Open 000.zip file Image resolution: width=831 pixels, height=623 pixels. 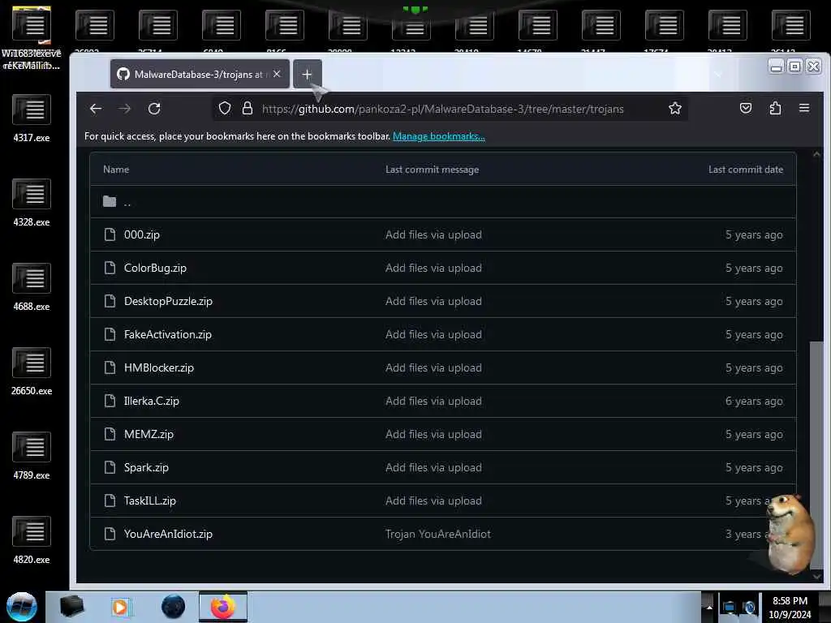(141, 234)
